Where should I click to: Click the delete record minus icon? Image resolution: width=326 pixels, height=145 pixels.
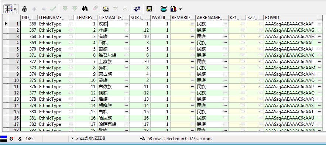click(x=44, y=9)
